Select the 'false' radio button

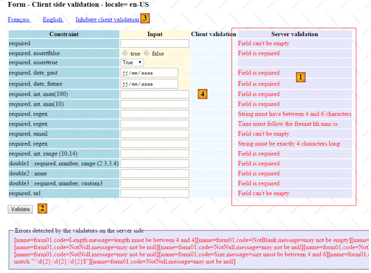[x=146, y=53]
